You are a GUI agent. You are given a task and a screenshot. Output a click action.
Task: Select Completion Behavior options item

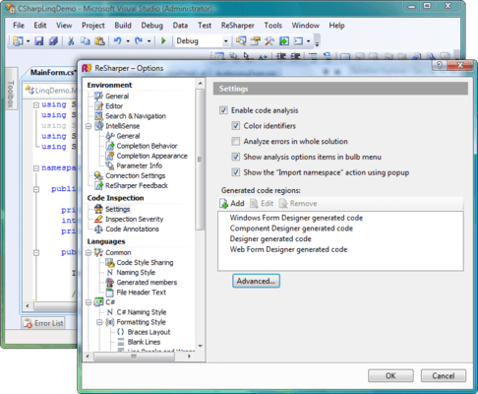[147, 146]
